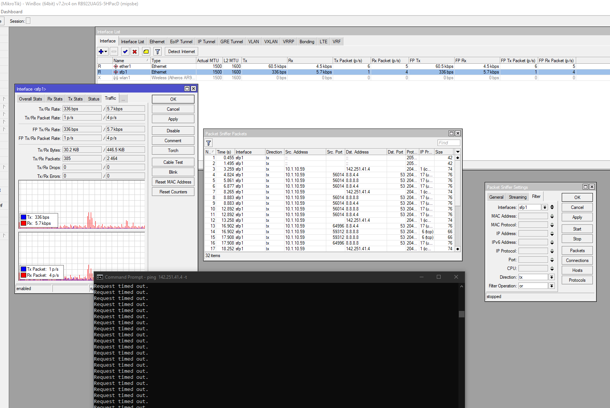610x408 pixels.
Task: Open the column selector dropdown in Packet Sniffer Packets
Action: pos(458,152)
